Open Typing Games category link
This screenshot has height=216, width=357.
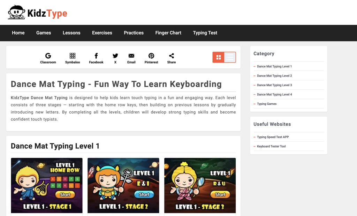pos(267,104)
